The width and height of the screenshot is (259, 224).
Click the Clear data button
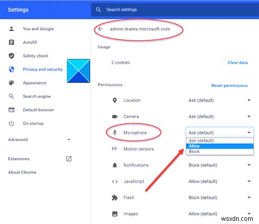click(238, 63)
